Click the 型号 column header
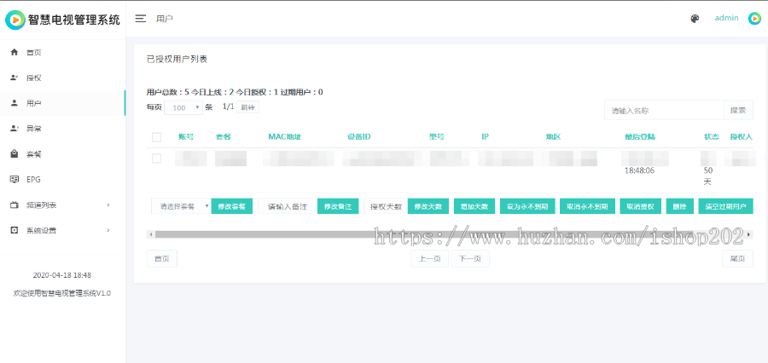The height and width of the screenshot is (363, 768). [x=437, y=137]
